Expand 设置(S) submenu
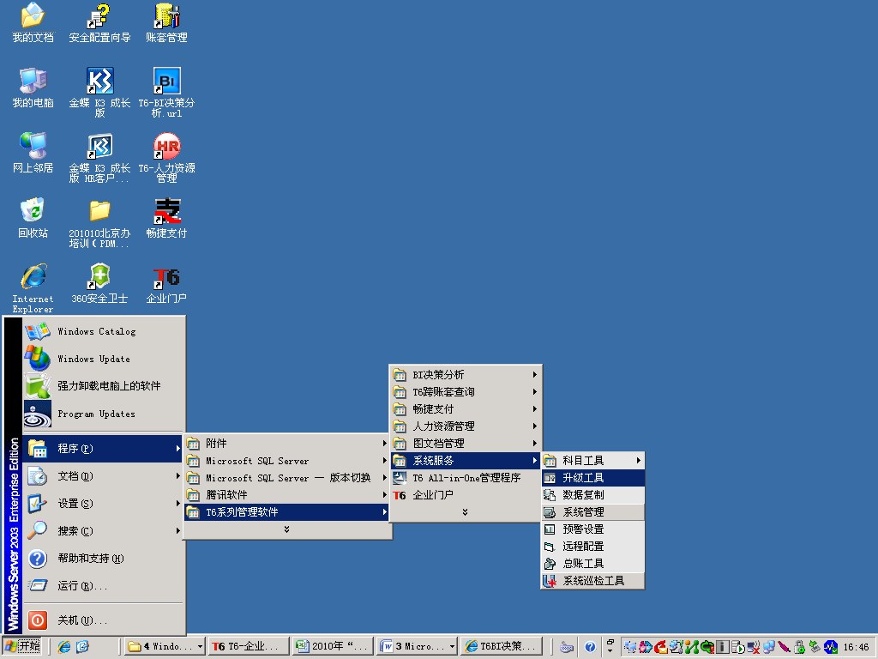The image size is (878, 659). point(104,503)
